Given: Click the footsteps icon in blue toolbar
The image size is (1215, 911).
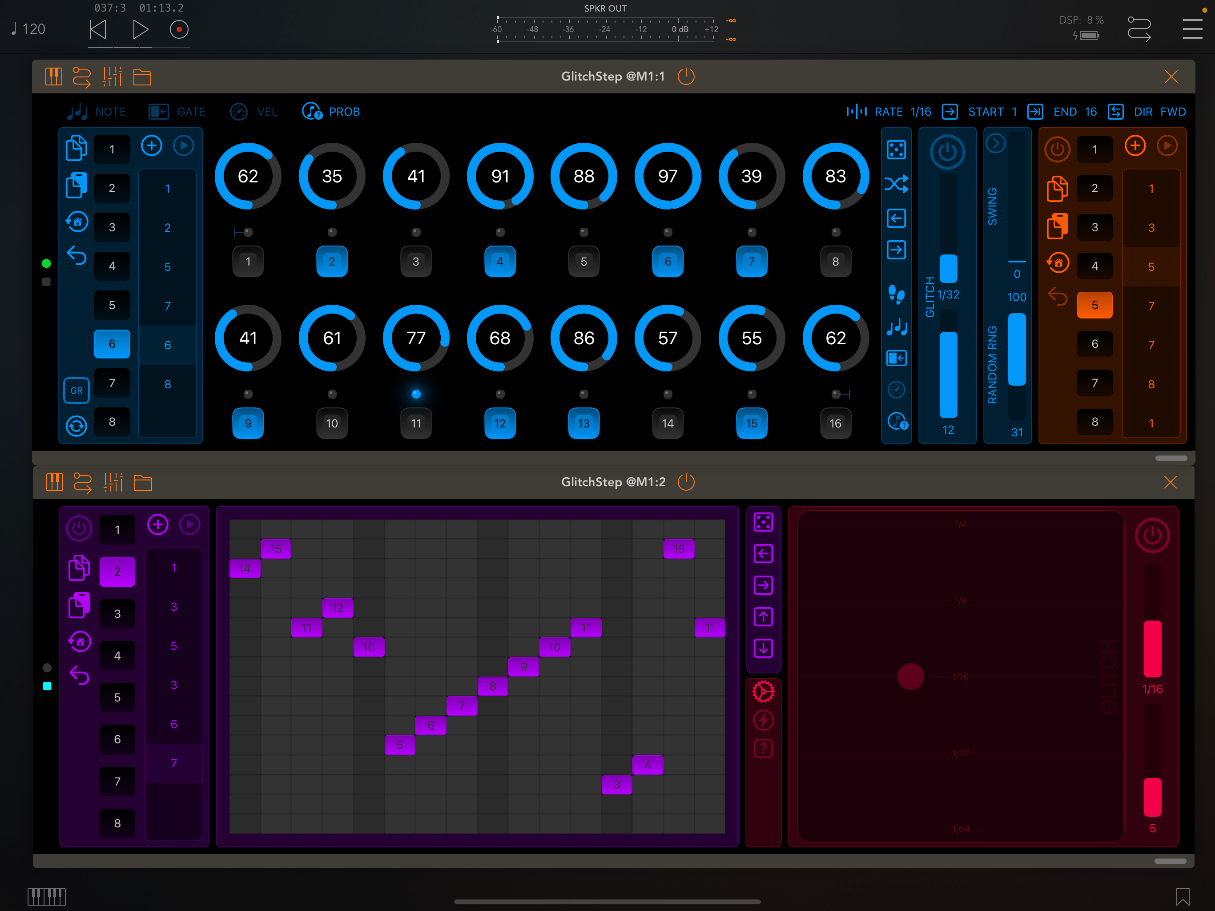Looking at the screenshot, I should coord(896,294).
